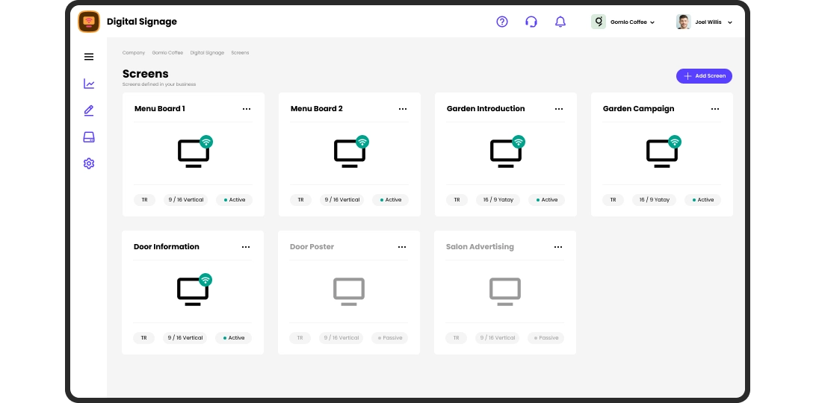Click the monitor icon on Door Information
This screenshot has width=816, height=403.
pyautogui.click(x=193, y=292)
